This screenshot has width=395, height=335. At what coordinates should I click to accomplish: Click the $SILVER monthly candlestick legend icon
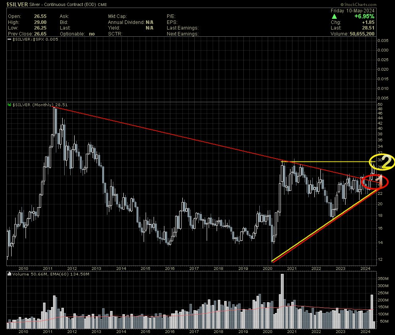coord(9,105)
